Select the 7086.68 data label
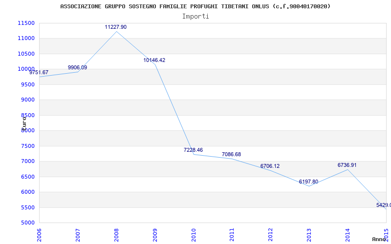This screenshot has height=244, width=391. (231, 154)
